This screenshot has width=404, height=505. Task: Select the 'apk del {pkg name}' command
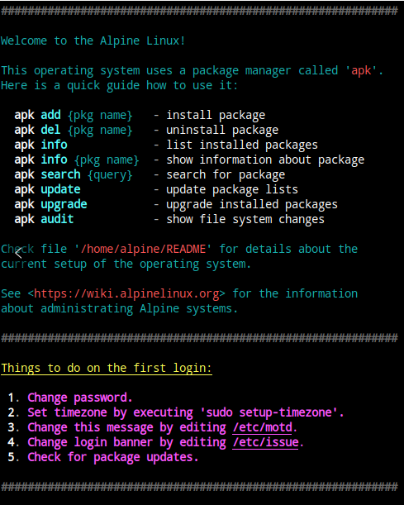pyautogui.click(x=74, y=130)
